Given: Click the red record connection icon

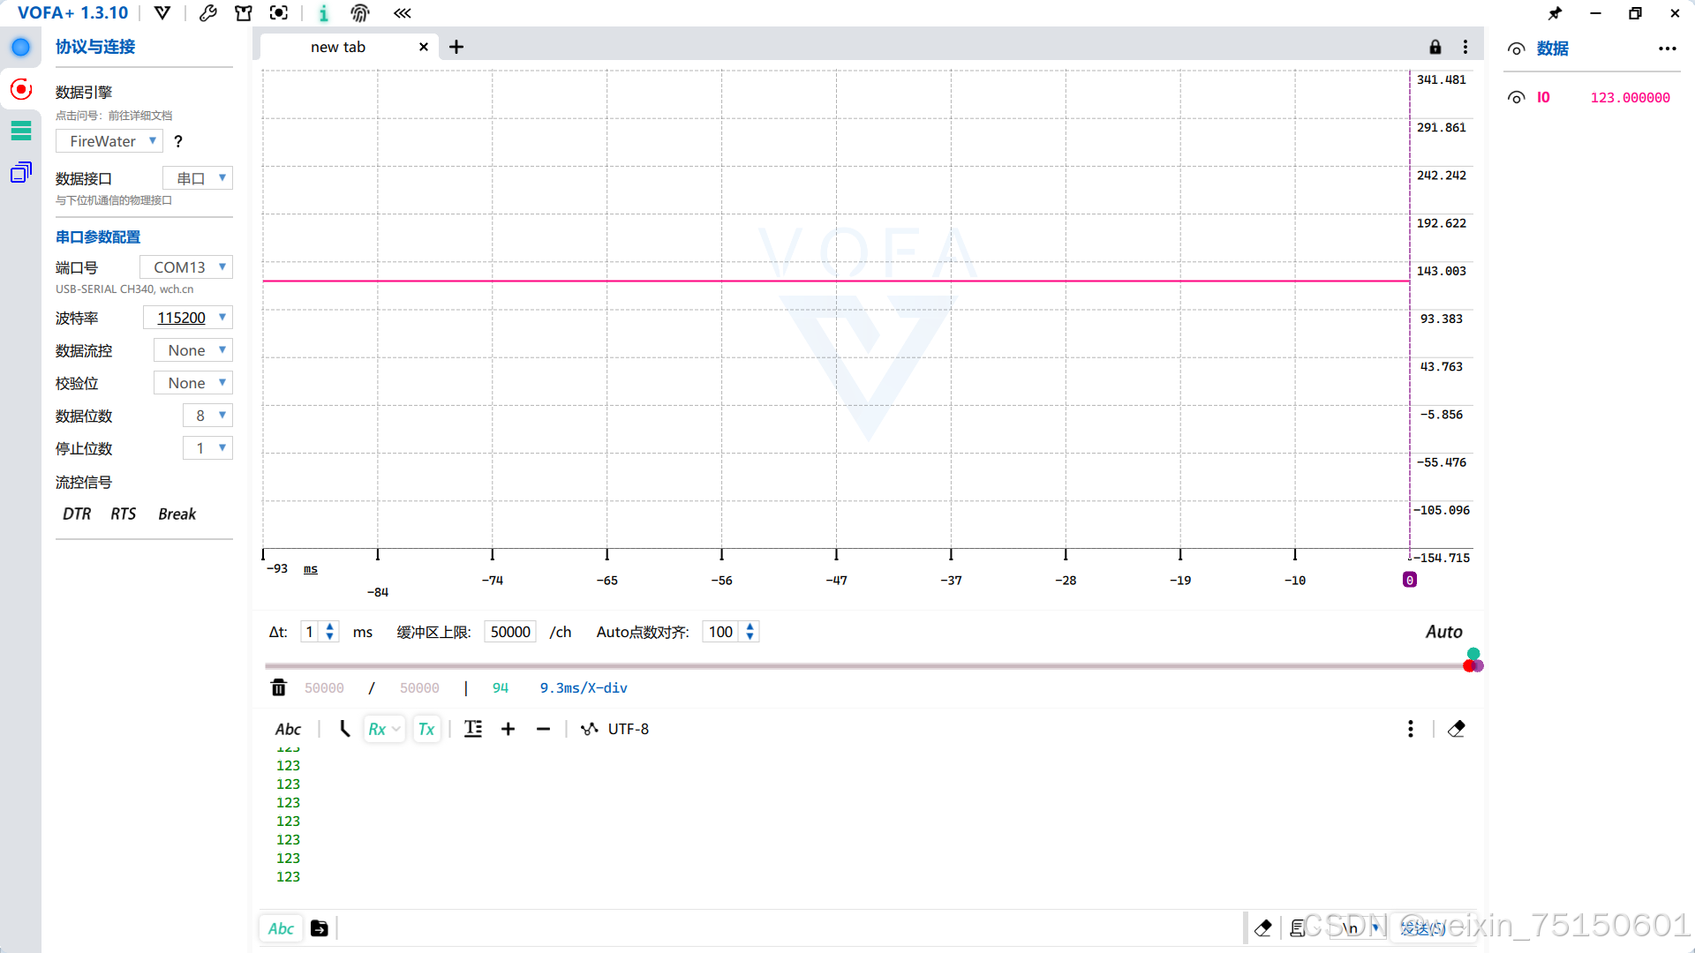Looking at the screenshot, I should tap(21, 89).
